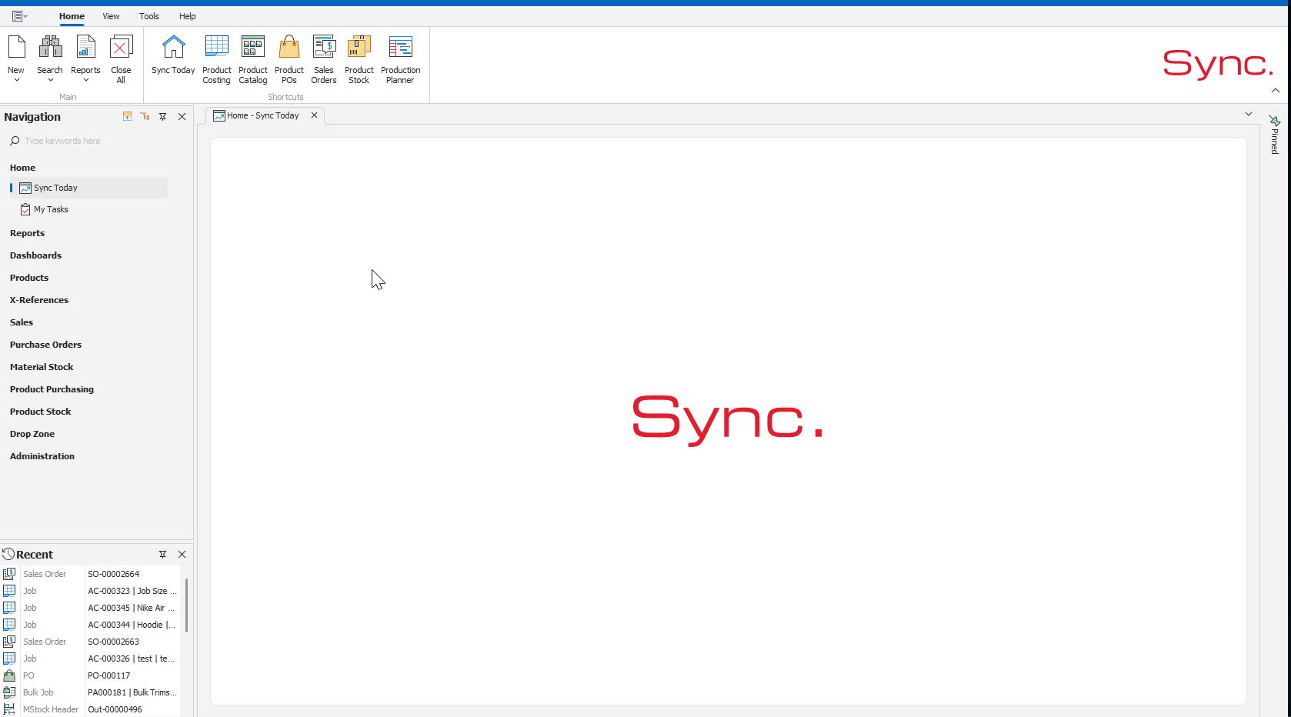
Task: Open Administration in navigation
Action: 42,456
